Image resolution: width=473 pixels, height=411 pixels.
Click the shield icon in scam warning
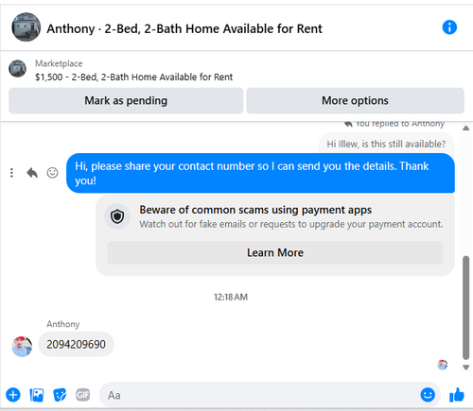point(117,216)
